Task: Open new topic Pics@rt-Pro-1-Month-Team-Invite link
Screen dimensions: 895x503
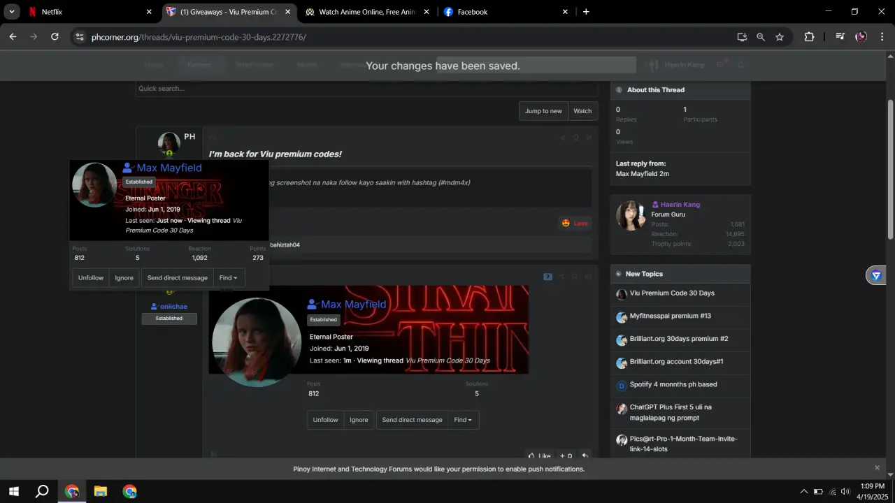Action: (x=684, y=444)
